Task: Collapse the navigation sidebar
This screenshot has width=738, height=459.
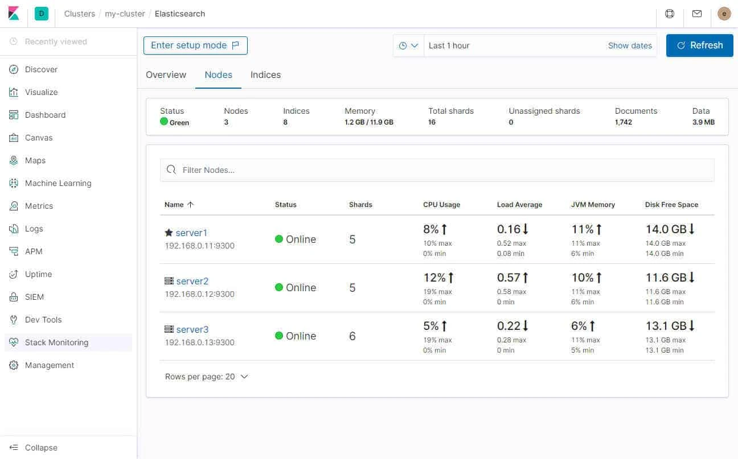Action: point(34,448)
